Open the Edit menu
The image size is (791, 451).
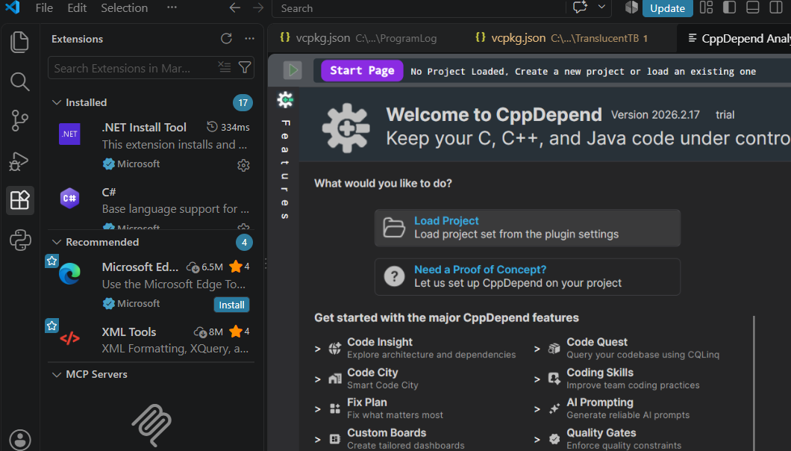click(x=77, y=8)
